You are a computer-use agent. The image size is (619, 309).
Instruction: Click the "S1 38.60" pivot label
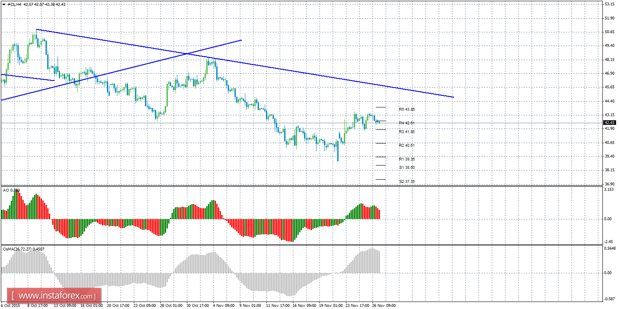tap(407, 168)
